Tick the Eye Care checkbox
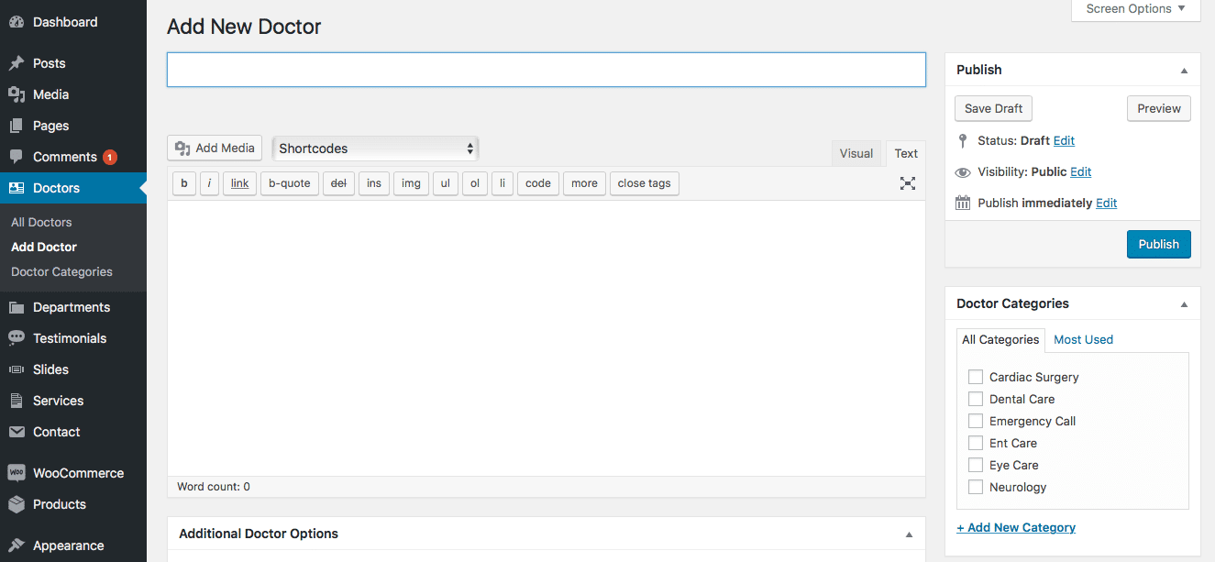 (976, 465)
